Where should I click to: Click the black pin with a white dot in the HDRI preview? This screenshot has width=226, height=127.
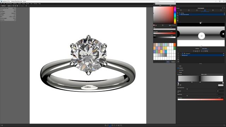point(223,34)
